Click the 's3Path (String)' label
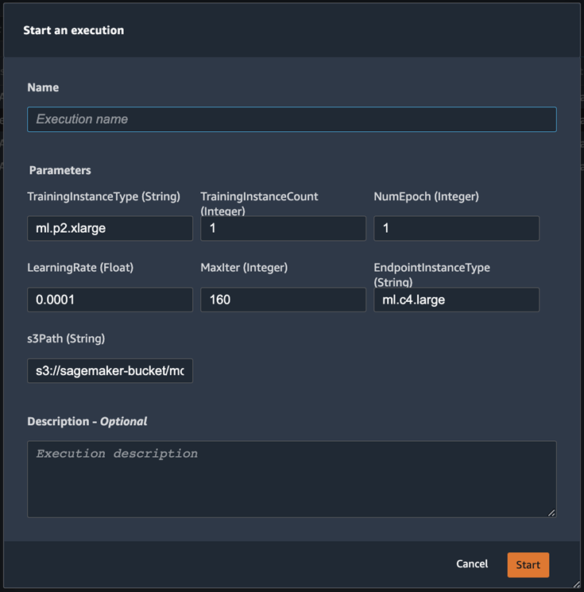The image size is (584, 592). click(66, 339)
